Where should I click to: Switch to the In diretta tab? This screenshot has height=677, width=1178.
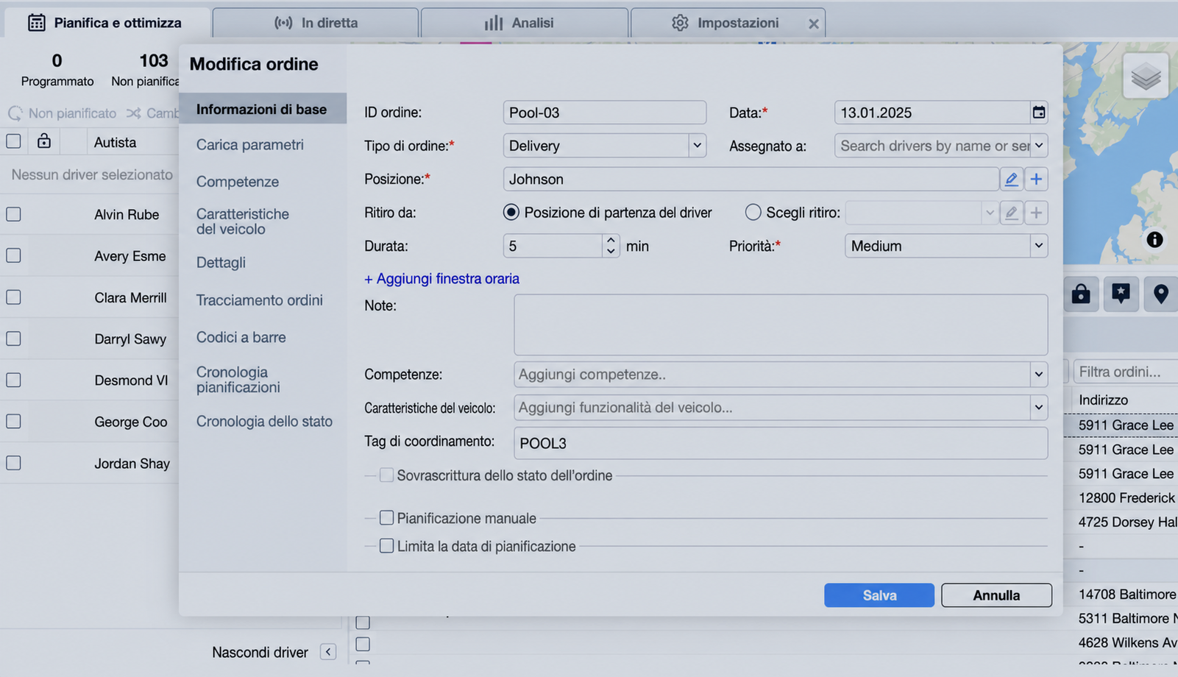[x=316, y=23]
